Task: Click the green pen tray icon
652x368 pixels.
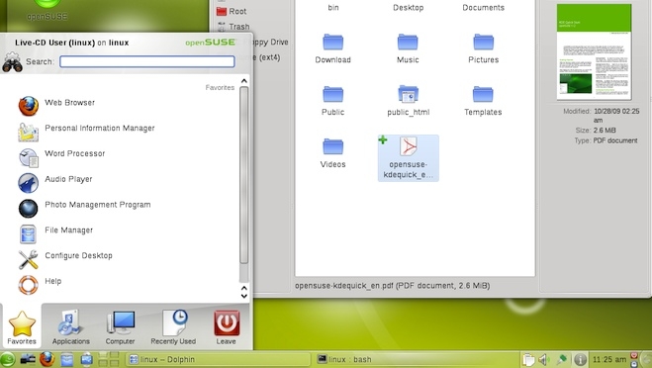Action: click(x=562, y=360)
